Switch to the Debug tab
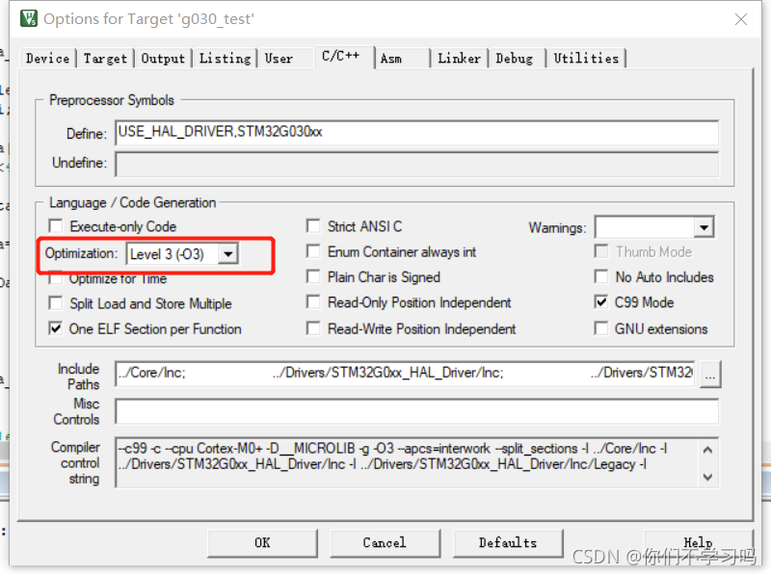The image size is (771, 574). tap(515, 59)
